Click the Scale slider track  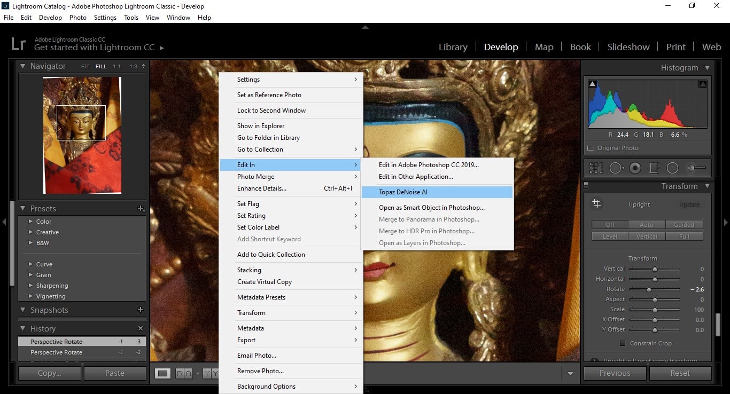coord(654,310)
